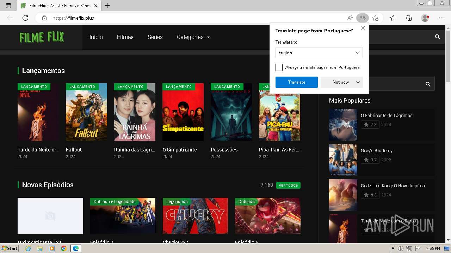Open media player taskbar icon
The image size is (451, 253).
tap(52, 248)
